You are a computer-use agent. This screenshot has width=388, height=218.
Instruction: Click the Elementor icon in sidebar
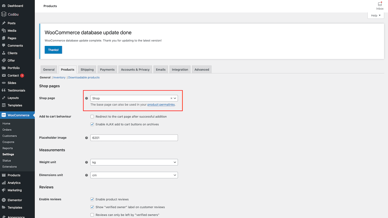click(4, 200)
